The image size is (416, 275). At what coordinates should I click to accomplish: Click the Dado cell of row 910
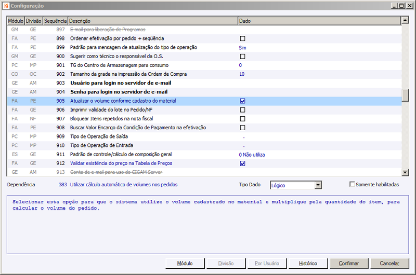coord(319,146)
